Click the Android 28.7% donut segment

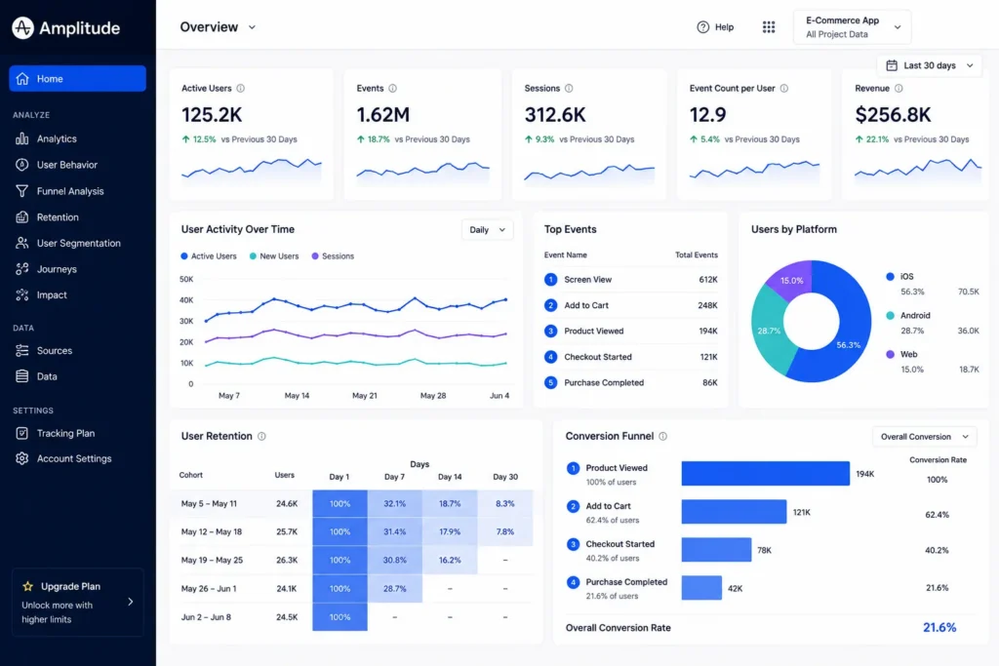(x=769, y=332)
